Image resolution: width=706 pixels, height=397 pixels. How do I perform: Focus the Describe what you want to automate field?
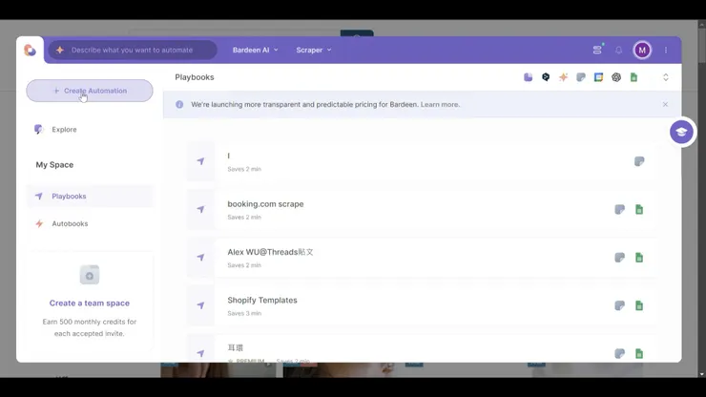(133, 50)
